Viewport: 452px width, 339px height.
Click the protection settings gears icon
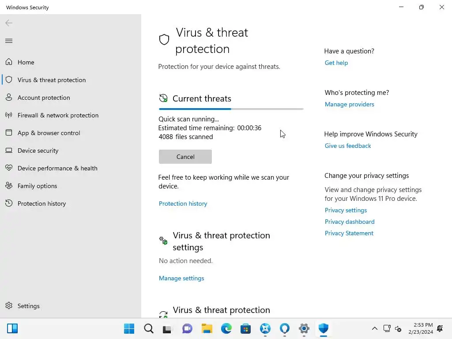coord(163,241)
